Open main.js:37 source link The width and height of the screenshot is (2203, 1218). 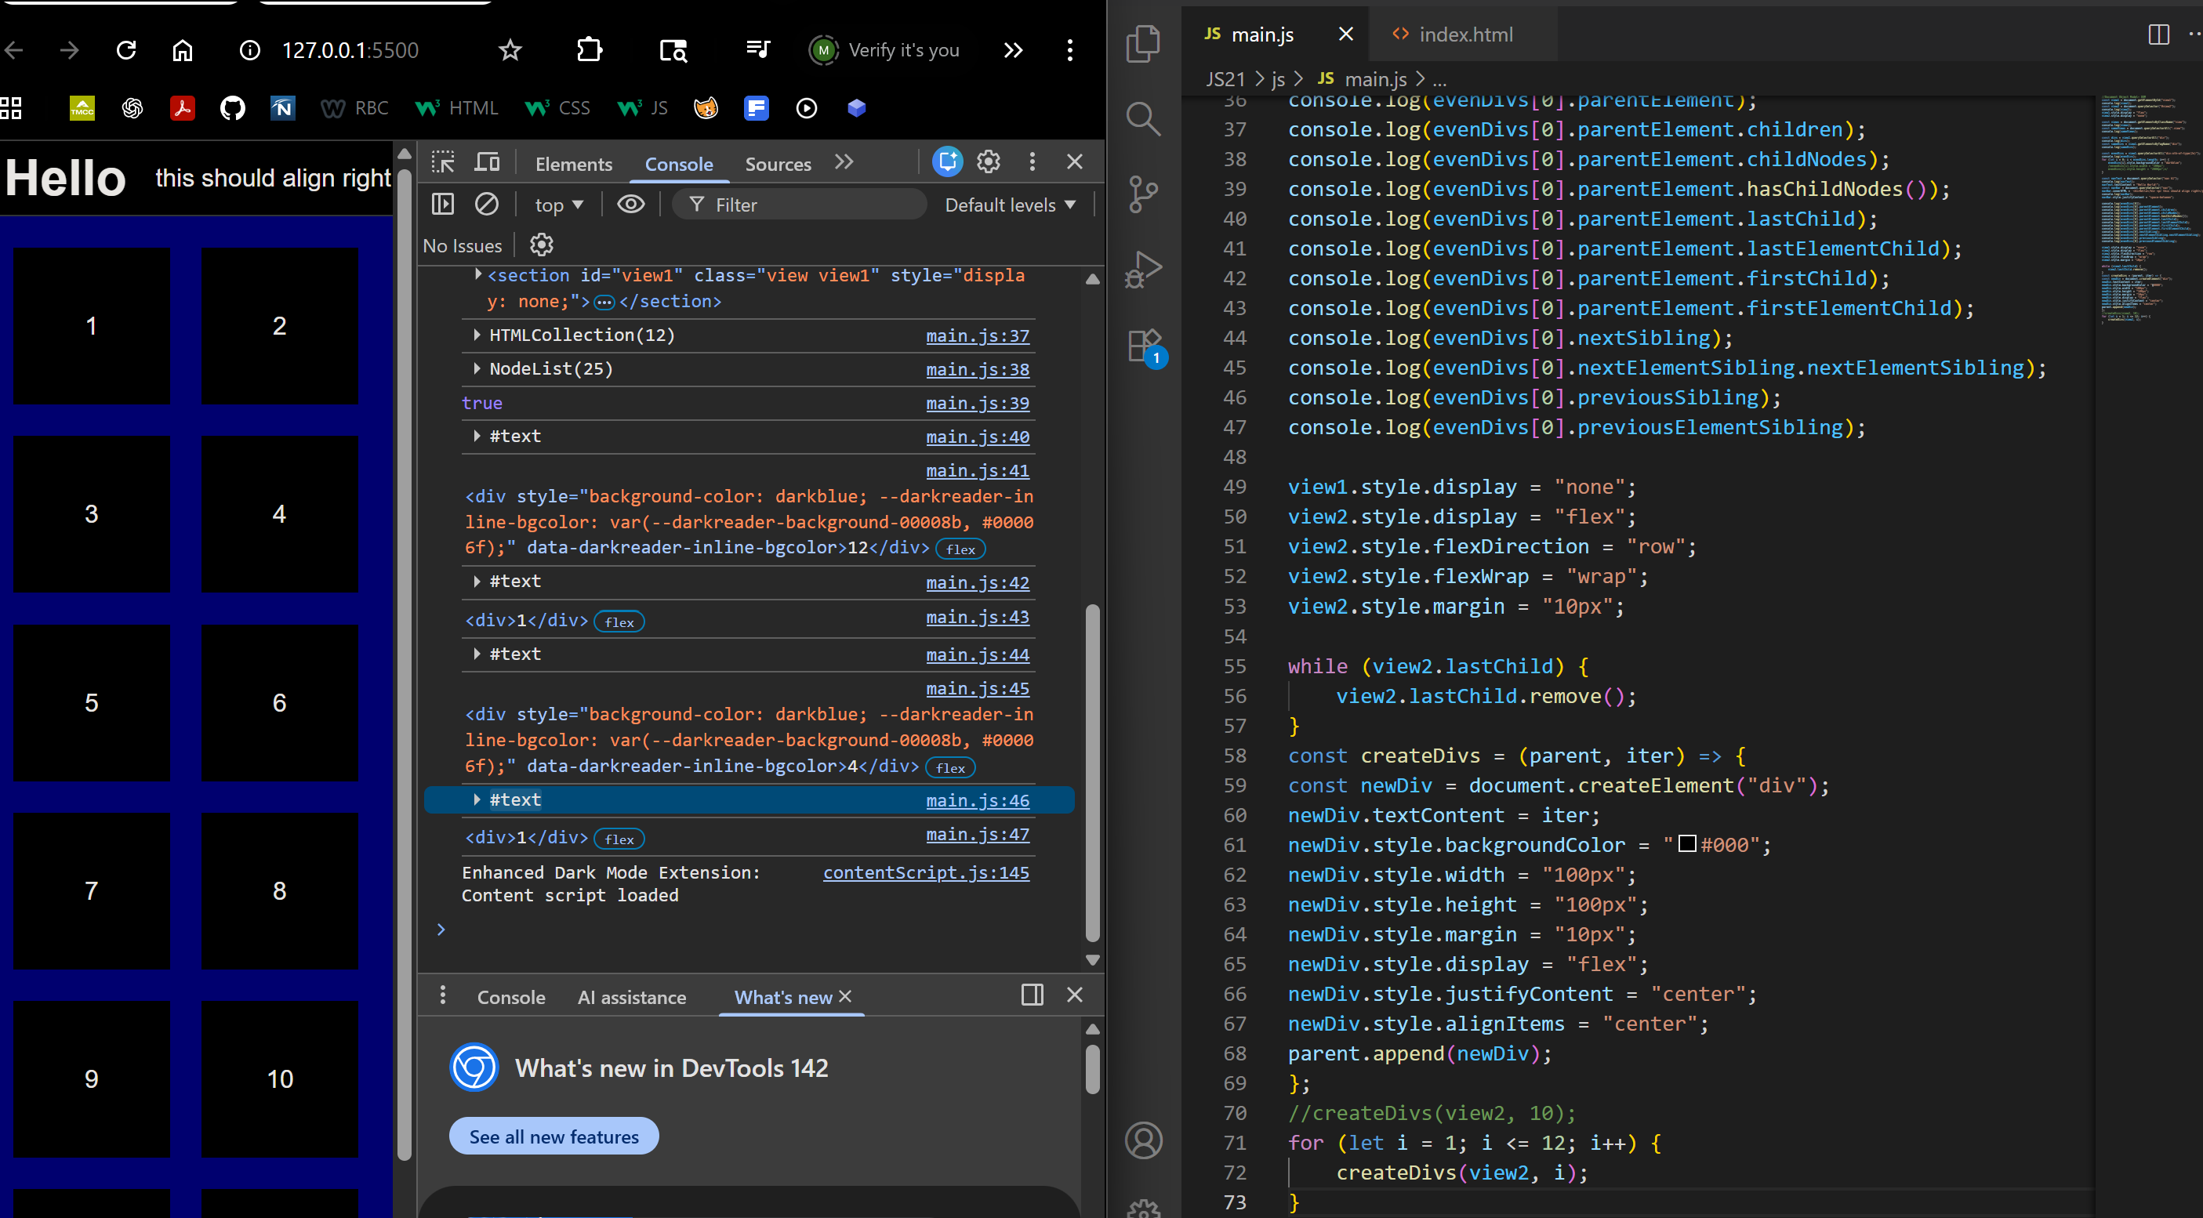coord(977,336)
